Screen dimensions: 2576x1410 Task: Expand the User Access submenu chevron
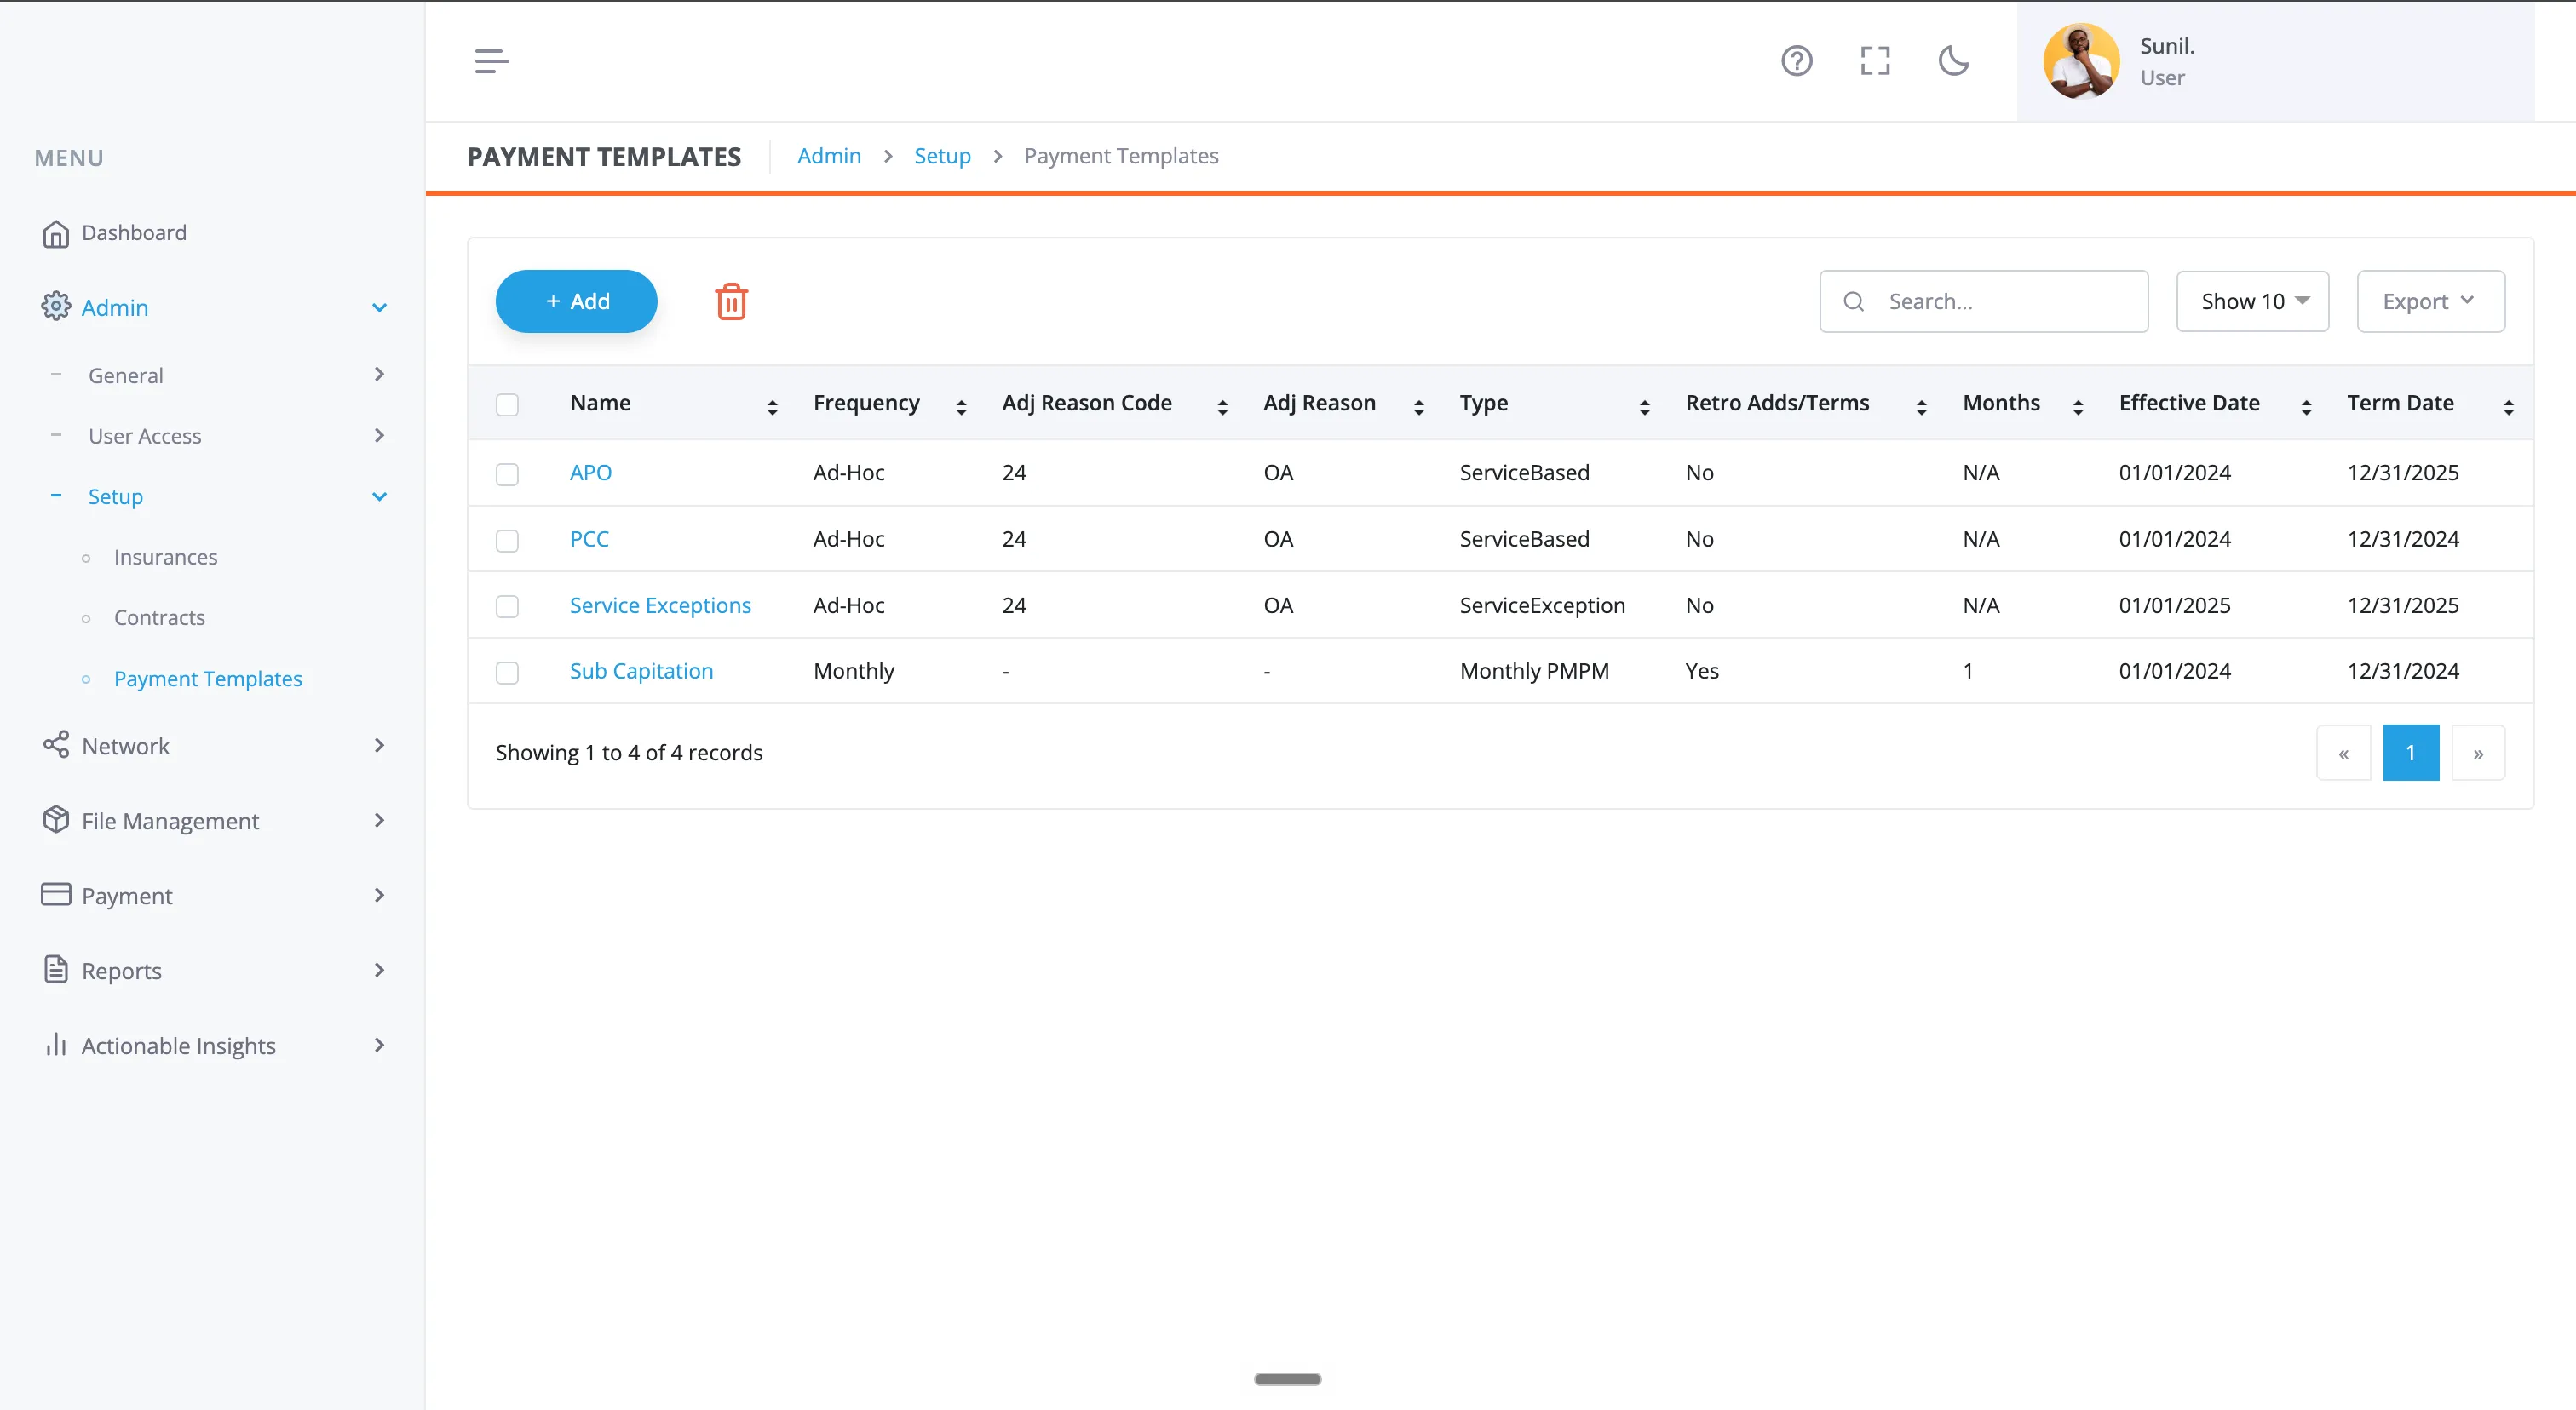pos(379,435)
